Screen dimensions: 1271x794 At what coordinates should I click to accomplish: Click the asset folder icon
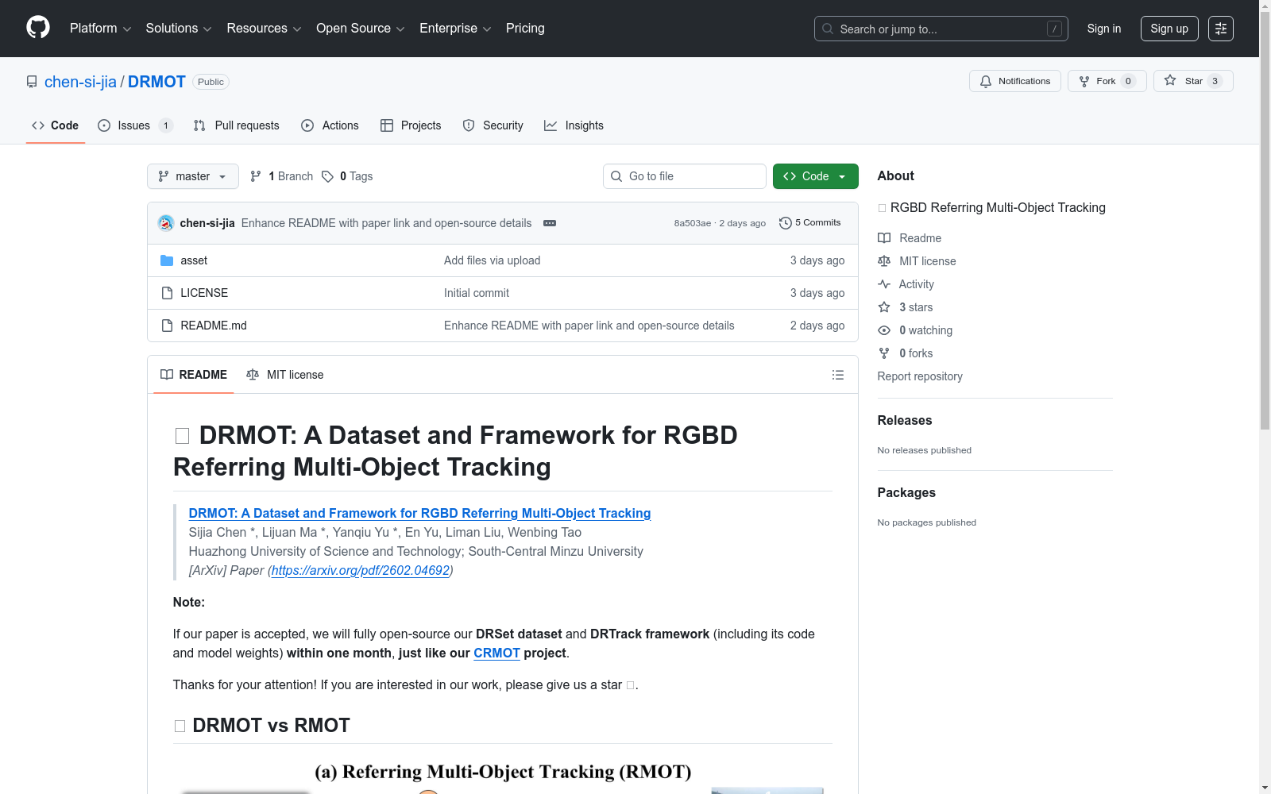point(167,260)
